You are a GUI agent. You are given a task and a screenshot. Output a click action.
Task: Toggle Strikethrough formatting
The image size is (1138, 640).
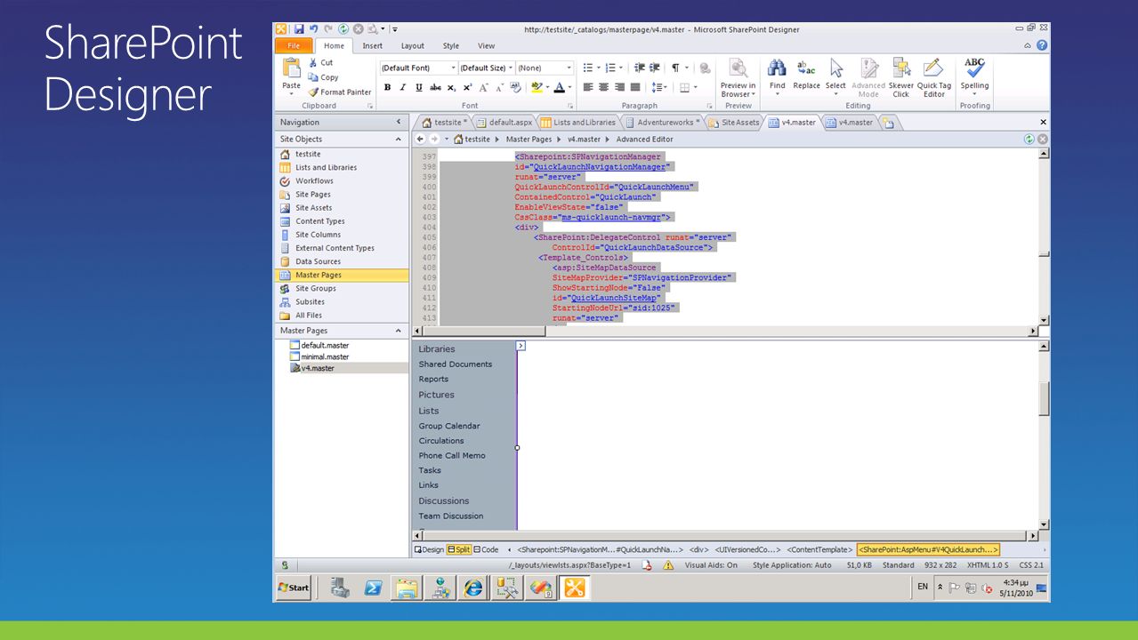pos(435,87)
